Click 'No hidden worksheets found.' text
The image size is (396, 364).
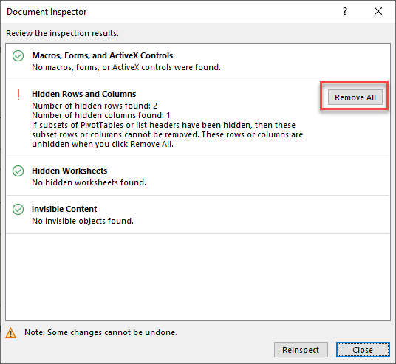coord(89,182)
